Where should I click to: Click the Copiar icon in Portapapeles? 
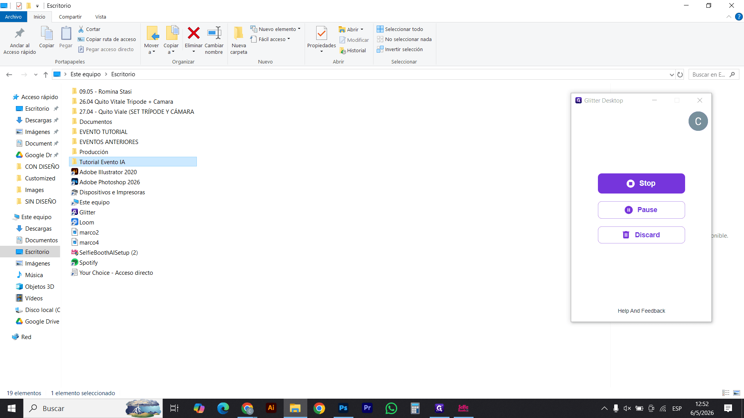point(46,33)
